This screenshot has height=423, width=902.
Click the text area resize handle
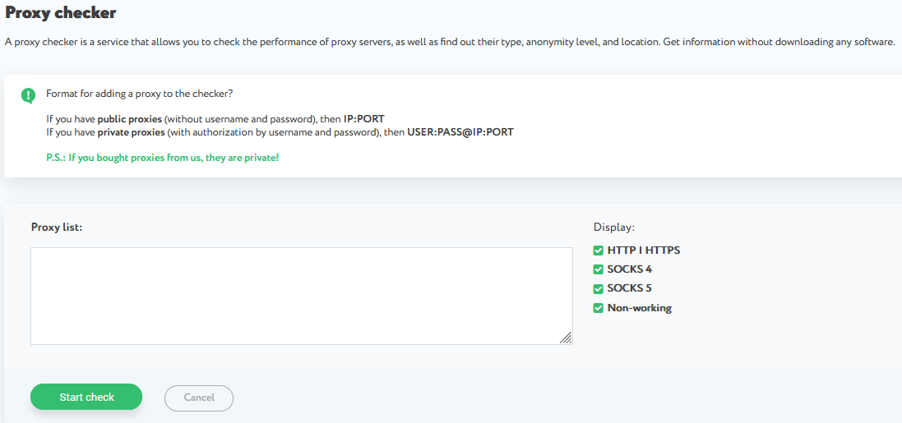[x=566, y=338]
